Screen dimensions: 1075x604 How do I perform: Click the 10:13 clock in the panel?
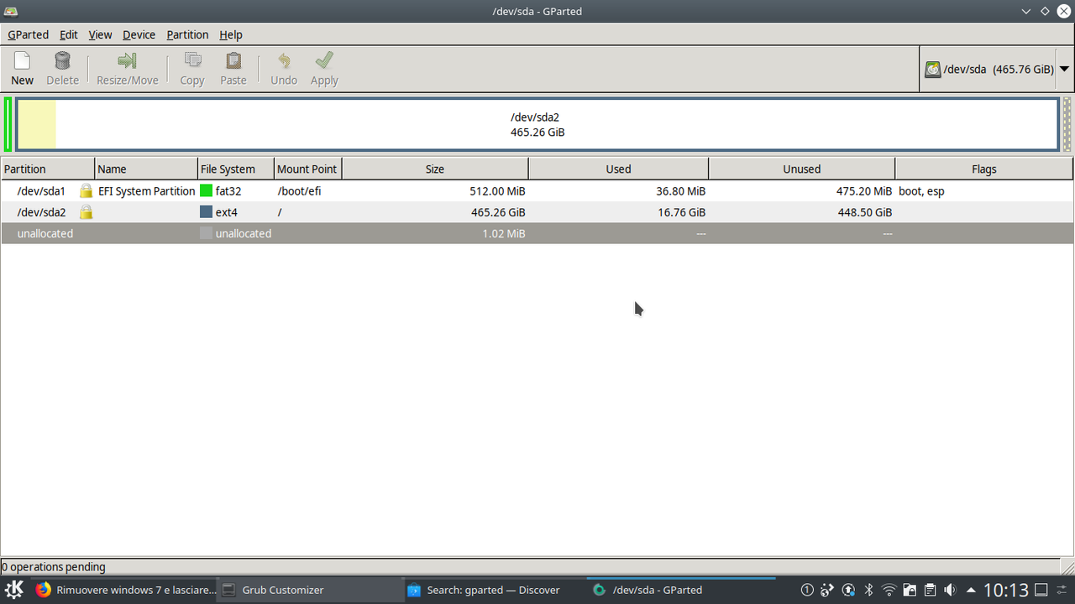click(x=1005, y=590)
